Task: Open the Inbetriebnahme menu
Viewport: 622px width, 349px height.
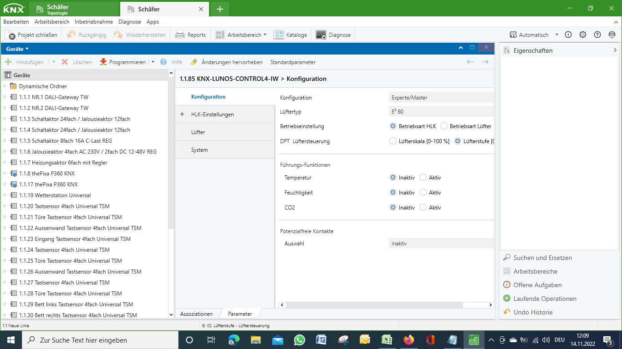Action: click(x=93, y=22)
